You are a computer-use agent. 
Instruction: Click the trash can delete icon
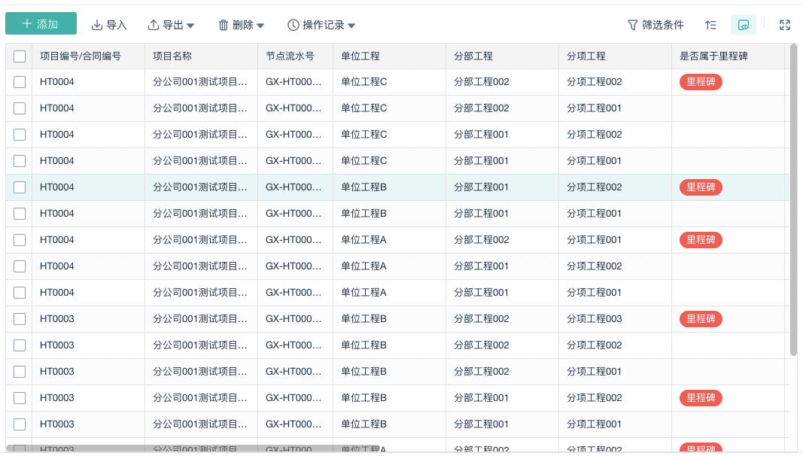224,25
